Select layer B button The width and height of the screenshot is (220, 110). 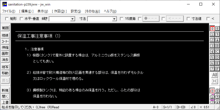click(x=217, y=46)
